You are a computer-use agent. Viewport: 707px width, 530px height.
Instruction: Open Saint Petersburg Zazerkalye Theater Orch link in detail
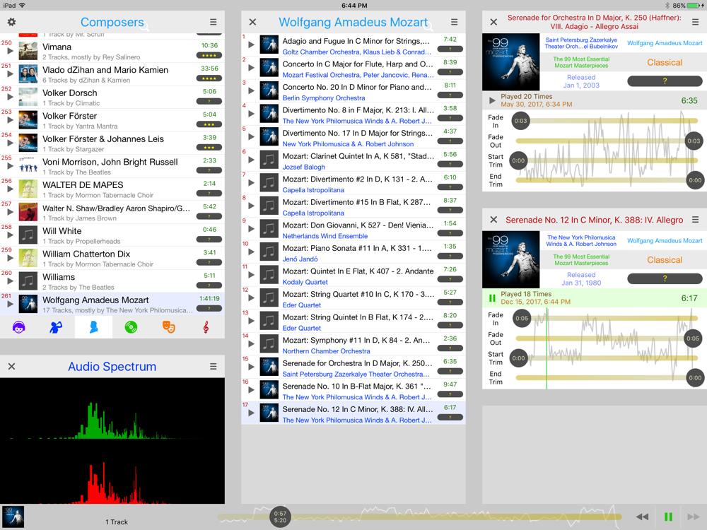(x=581, y=43)
